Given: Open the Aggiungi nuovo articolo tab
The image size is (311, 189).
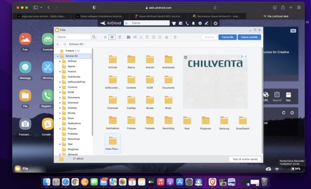Looking at the screenshot, I should 44,16.
